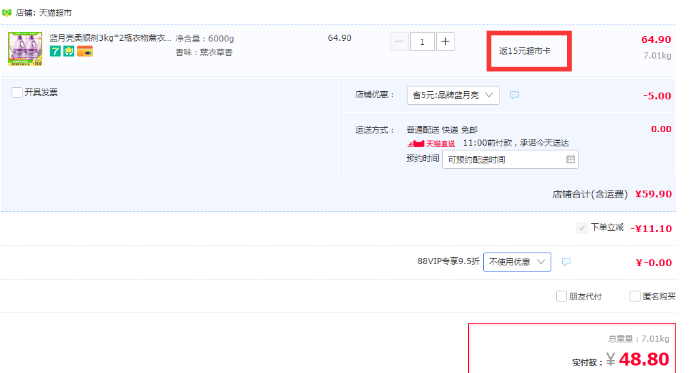The height and width of the screenshot is (373, 691).
Task: Click the quantity input showing 1
Action: coord(423,42)
